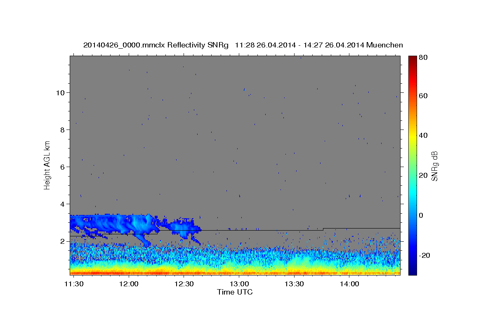Viewport: 495px width, 330px height.
Task: Click the height tick label 4
Action: tap(63, 204)
